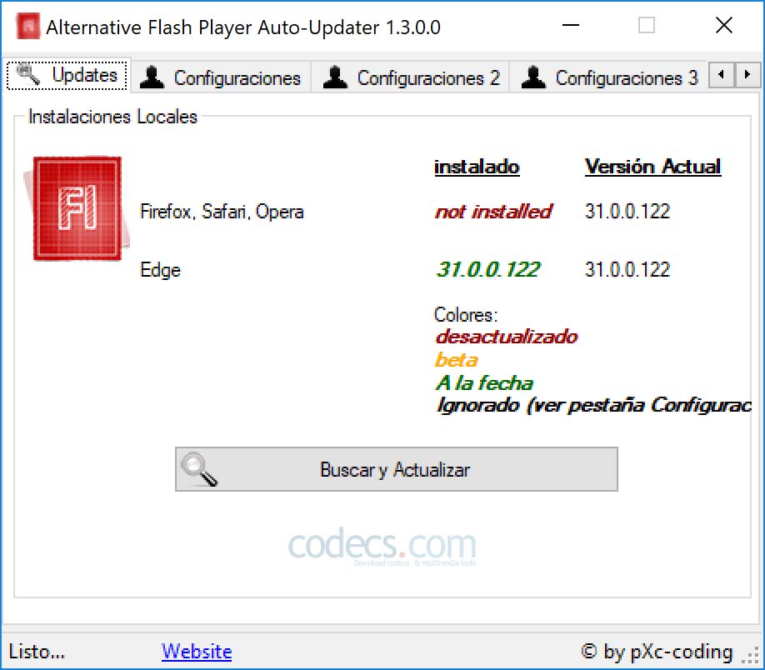Screen dimensions: 765x670
Task: Click the wrench icon on the Updates tab
Action: coord(27,75)
